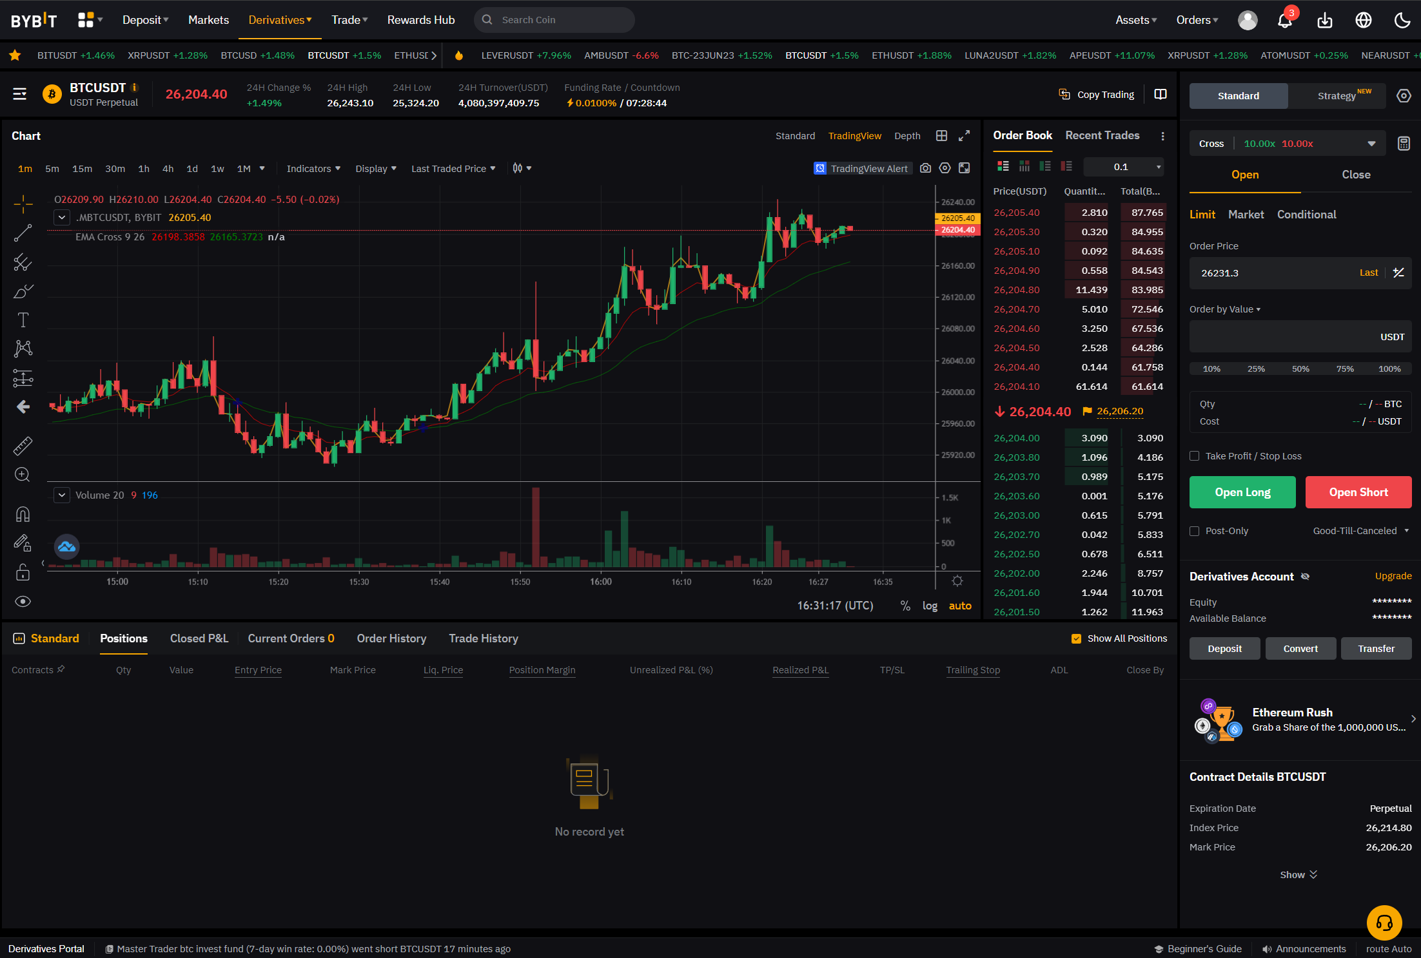Screen dimensions: 1421x958
Task: Open the language globe selector
Action: (x=1364, y=20)
